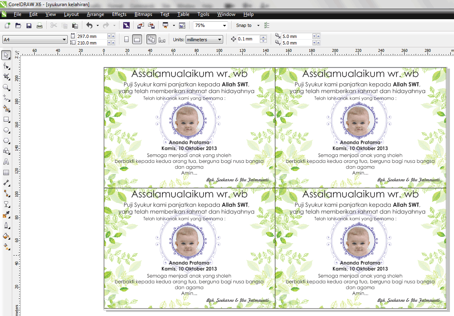
Task: Select the Text tool
Action: (x=6, y=162)
